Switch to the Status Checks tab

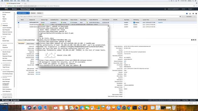click(30, 43)
